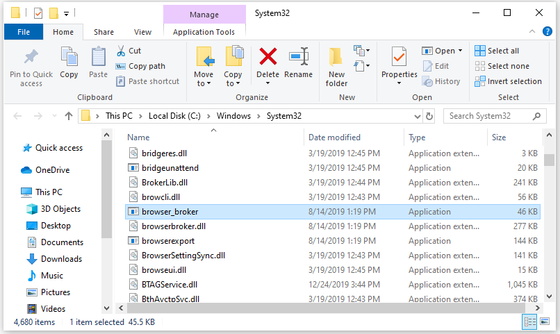Viewport: 560px width, 334px height.
Task: Click the Rename icon
Action: tap(299, 57)
